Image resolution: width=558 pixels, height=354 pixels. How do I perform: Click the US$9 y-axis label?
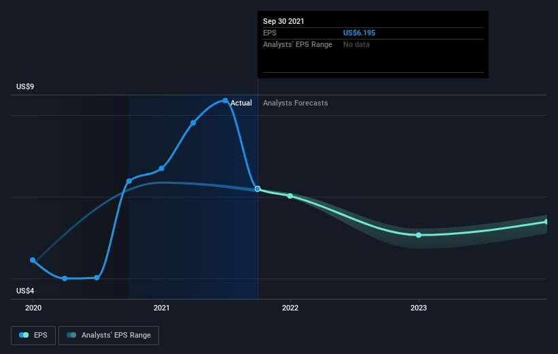point(25,86)
